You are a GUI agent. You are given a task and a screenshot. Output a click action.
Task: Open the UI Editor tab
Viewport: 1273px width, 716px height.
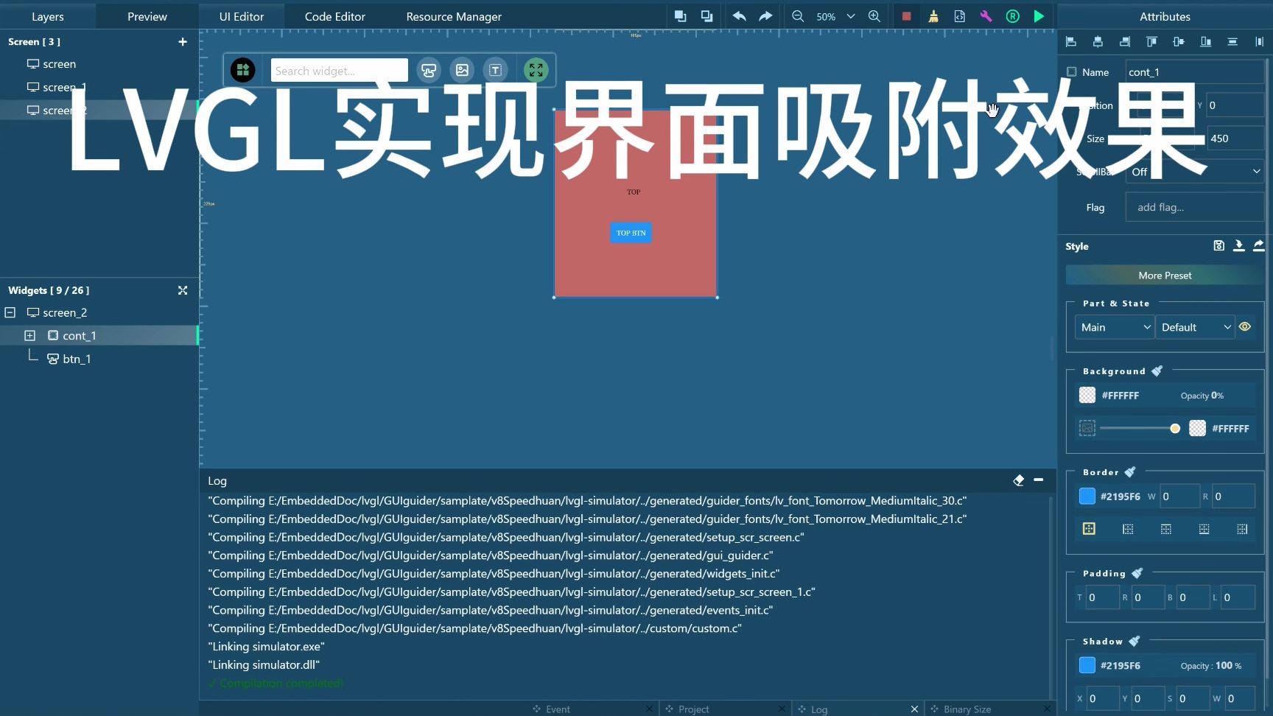tap(242, 16)
